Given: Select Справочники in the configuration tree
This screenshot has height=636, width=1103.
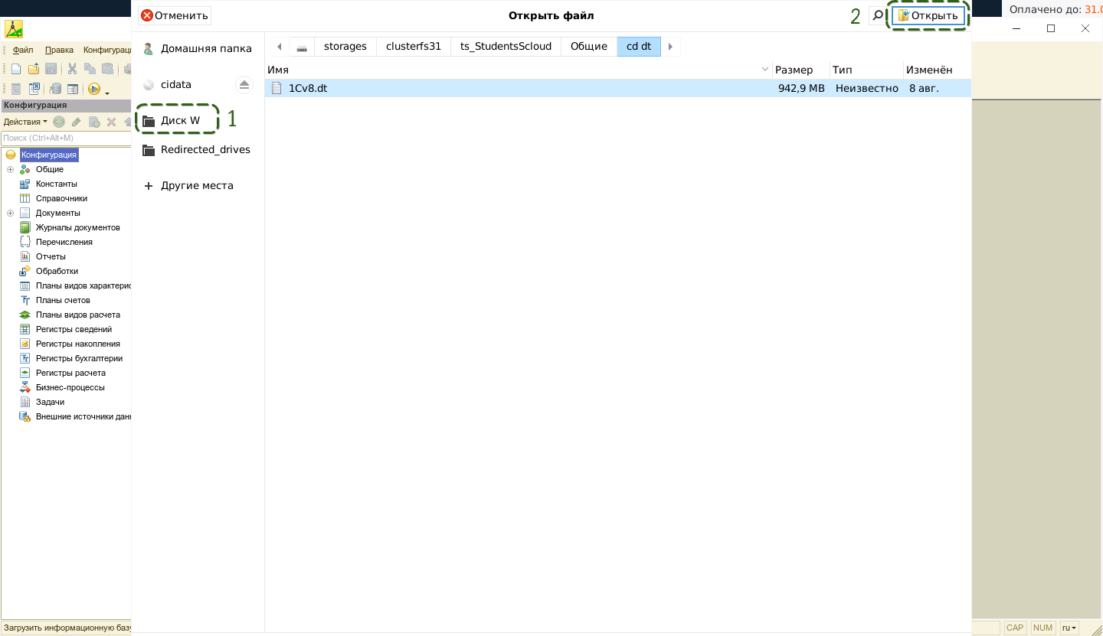Looking at the screenshot, I should pos(61,198).
